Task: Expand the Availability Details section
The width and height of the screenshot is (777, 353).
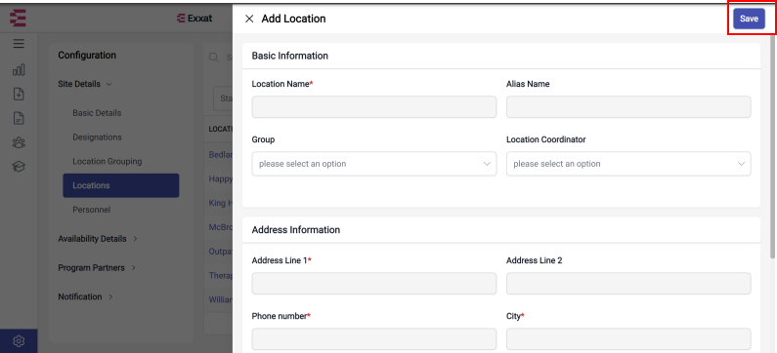Action: click(97, 238)
